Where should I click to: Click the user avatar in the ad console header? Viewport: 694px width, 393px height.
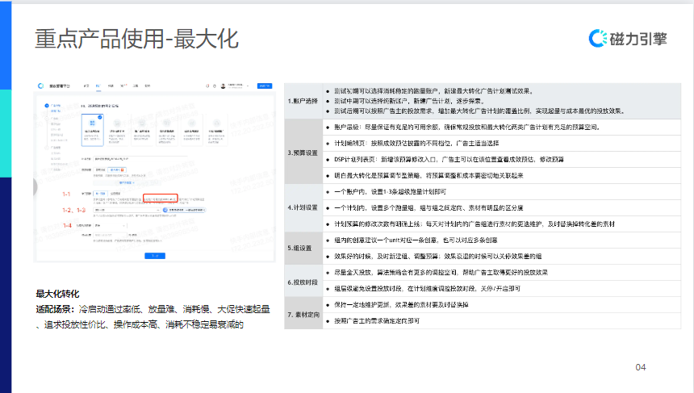pos(223,86)
